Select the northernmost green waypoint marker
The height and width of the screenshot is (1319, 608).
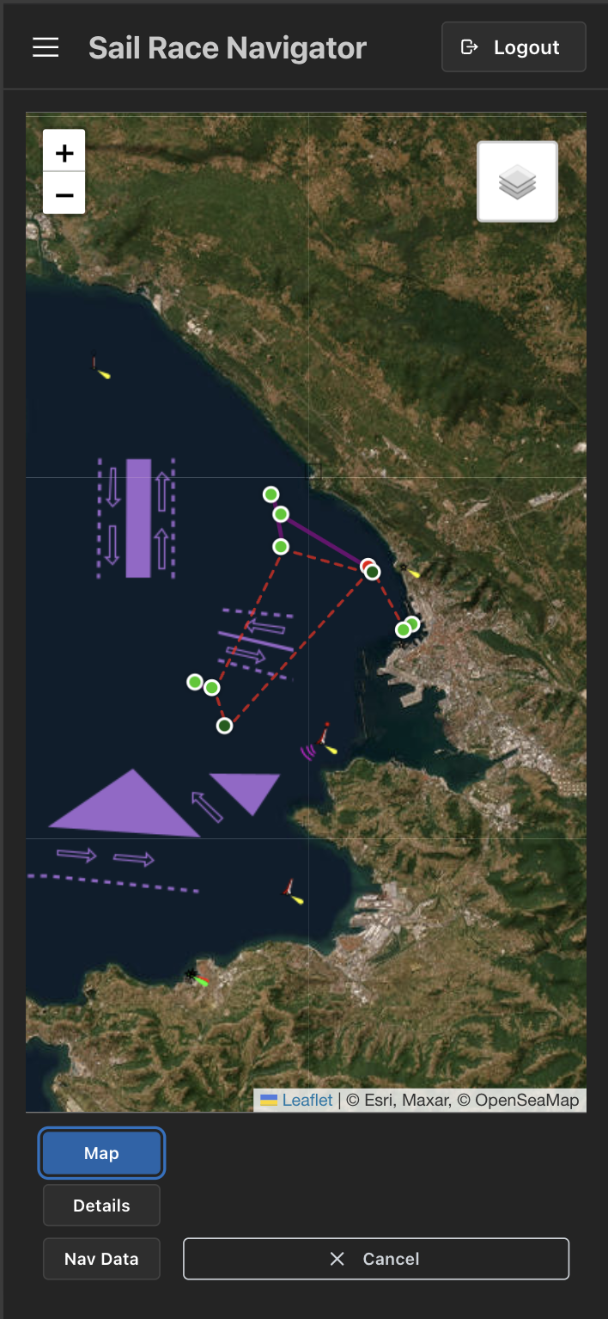tap(271, 494)
